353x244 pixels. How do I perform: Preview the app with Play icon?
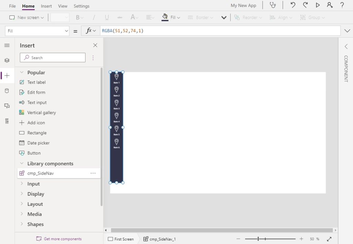pos(317,5)
